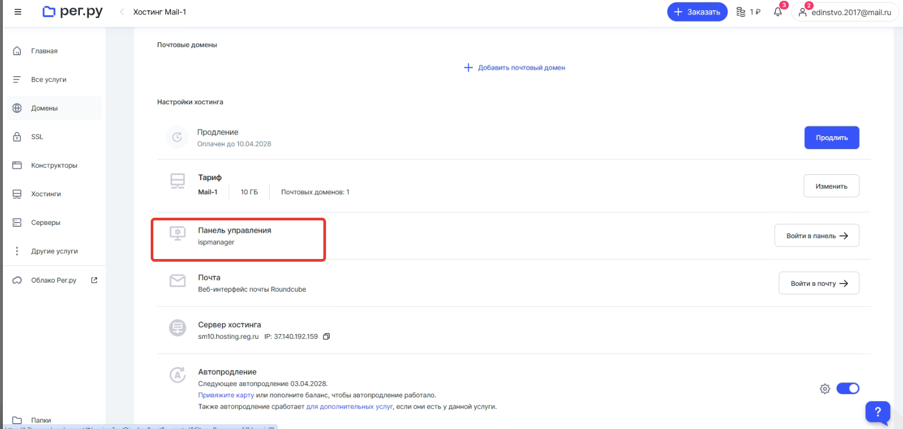
Task: Click Веб-интерфейс почты Roundcube text
Action: 252,289
